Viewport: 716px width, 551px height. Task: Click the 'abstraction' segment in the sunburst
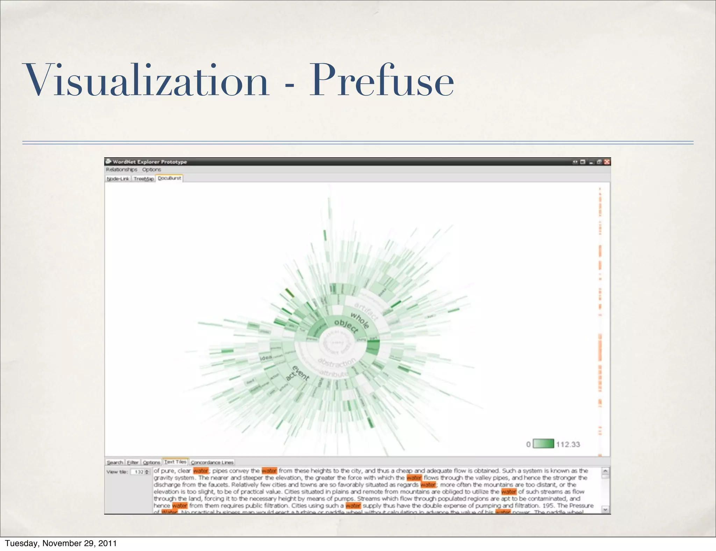[x=337, y=363]
